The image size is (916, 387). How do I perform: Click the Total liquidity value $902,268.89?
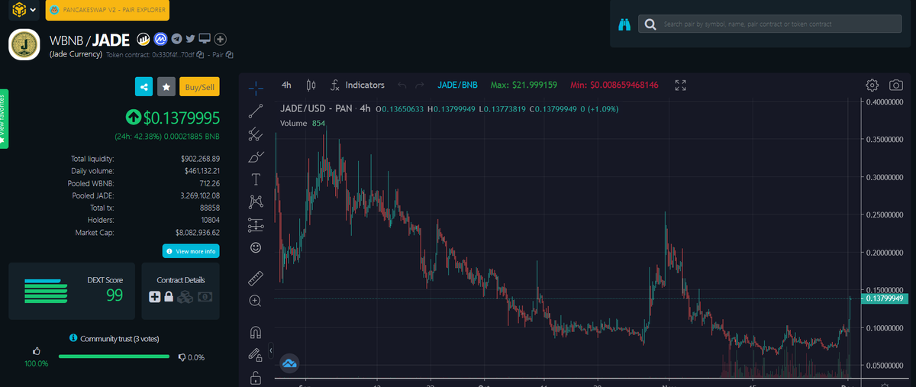200,159
